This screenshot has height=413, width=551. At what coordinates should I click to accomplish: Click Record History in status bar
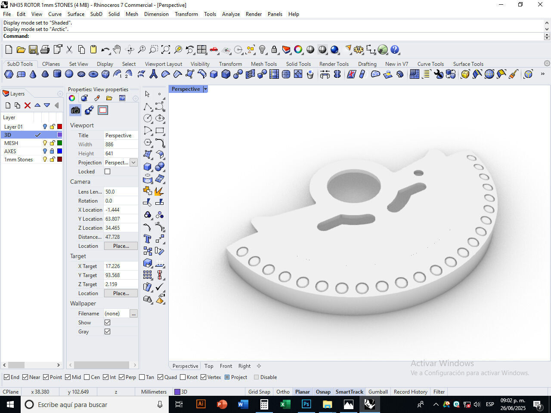[x=410, y=392]
